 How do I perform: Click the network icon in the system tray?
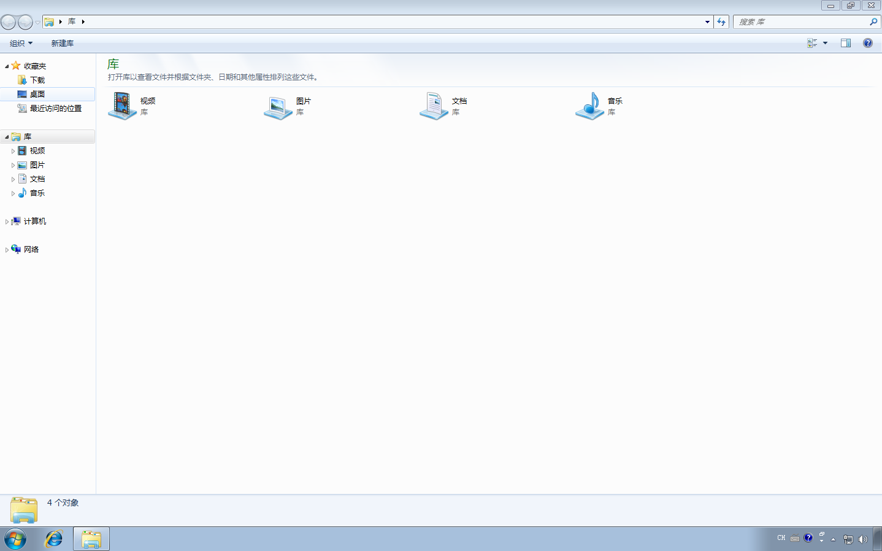(x=848, y=539)
